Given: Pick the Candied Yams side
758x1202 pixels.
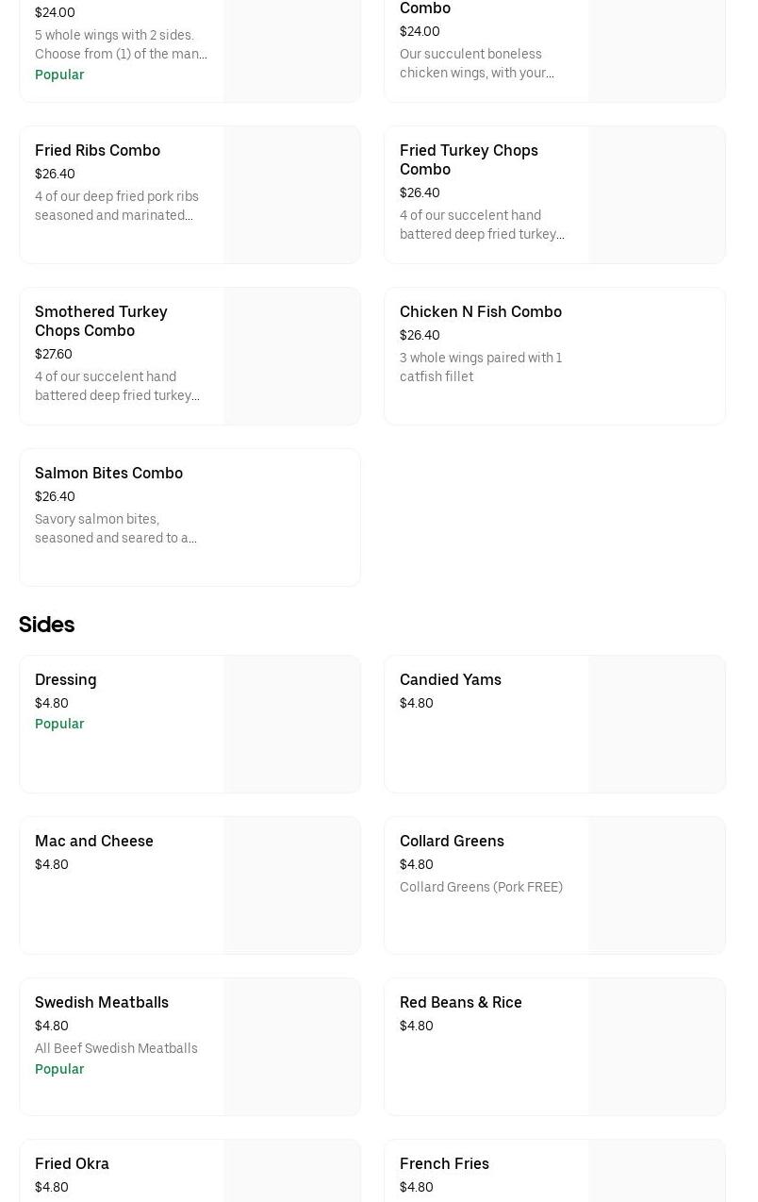Looking at the screenshot, I should pos(450,680).
